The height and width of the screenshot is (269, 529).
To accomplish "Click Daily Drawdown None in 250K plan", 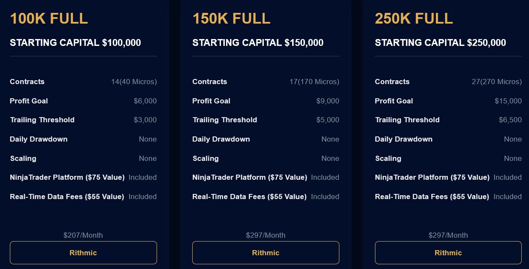I will [x=513, y=139].
